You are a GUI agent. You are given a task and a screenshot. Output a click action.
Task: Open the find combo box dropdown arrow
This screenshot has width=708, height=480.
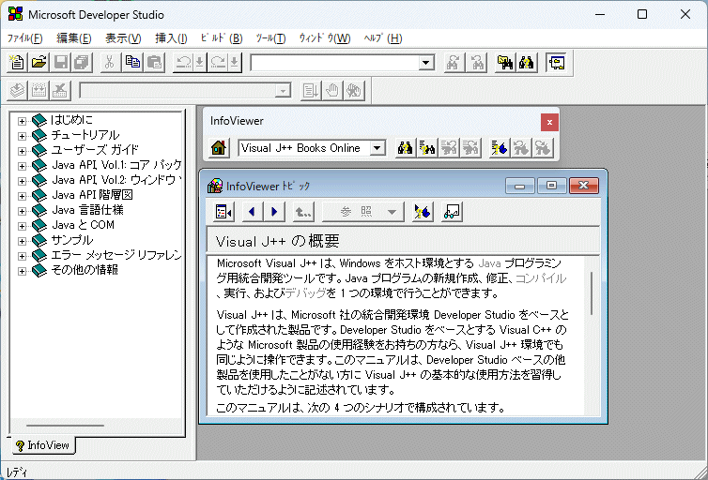(425, 63)
